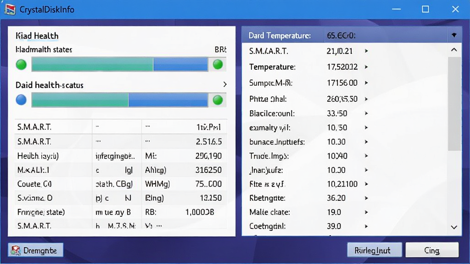Click the green circle right of Daid health-scatus bar
This screenshot has width=470, height=264.
click(x=218, y=100)
